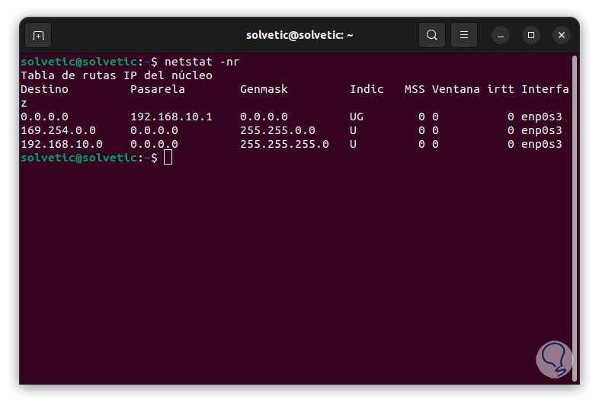Viewport: 599px width, 406px height.
Task: Minimize the terminal window
Action: [x=501, y=35]
